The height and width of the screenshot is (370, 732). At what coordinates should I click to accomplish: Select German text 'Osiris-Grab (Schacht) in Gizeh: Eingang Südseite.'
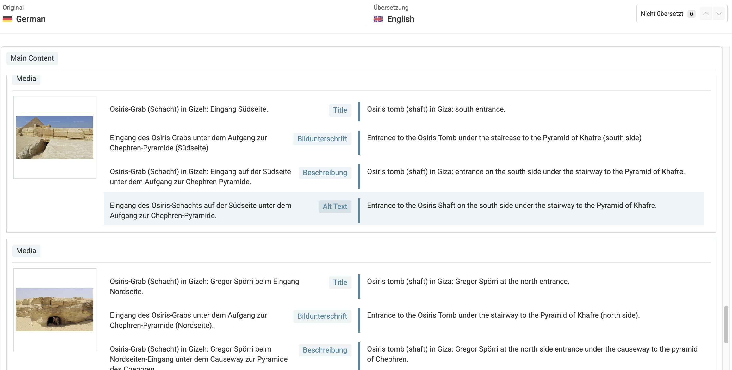(189, 109)
